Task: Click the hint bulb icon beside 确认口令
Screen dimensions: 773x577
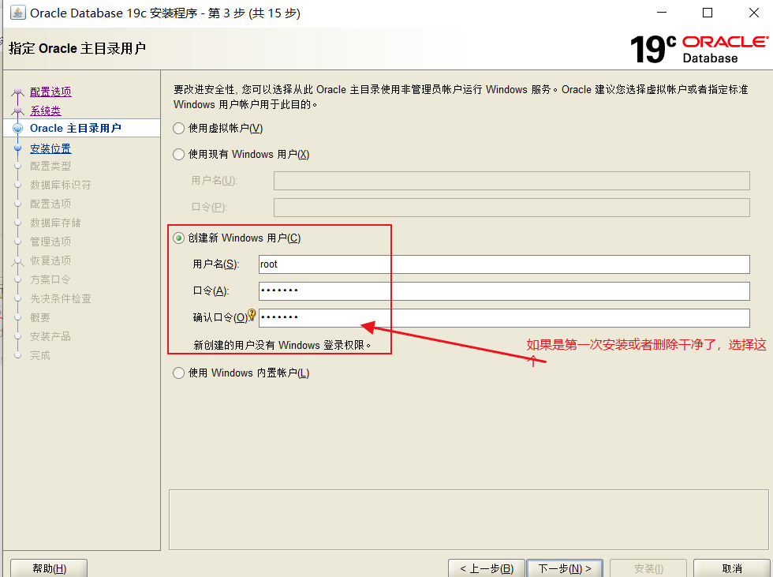Action: point(251,313)
